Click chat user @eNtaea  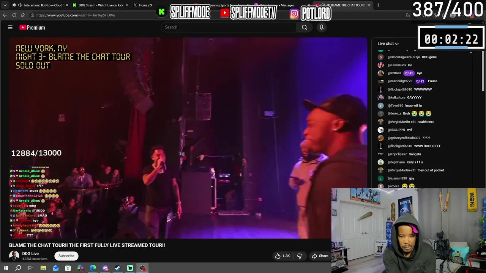point(394,73)
